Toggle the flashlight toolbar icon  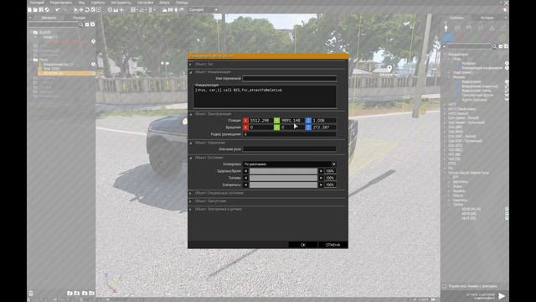pos(177,9)
